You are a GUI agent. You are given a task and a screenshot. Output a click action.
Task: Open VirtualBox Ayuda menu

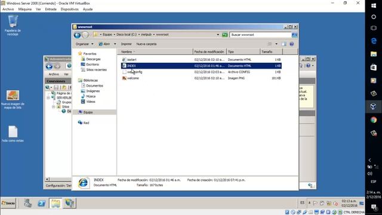pyautogui.click(x=88, y=10)
